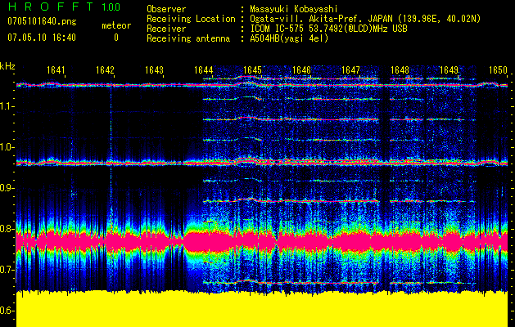The height and width of the screenshot is (327, 515).
Task: Click the Observer field label
Action: tap(166, 9)
